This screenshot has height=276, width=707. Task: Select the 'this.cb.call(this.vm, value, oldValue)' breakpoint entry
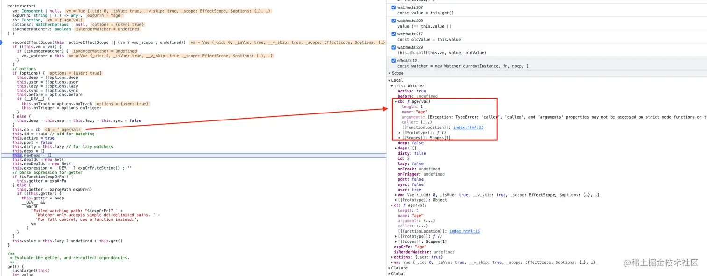tap(442, 53)
